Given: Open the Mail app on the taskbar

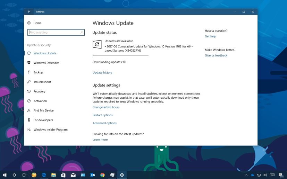Looking at the screenshot, I should pos(73,175).
